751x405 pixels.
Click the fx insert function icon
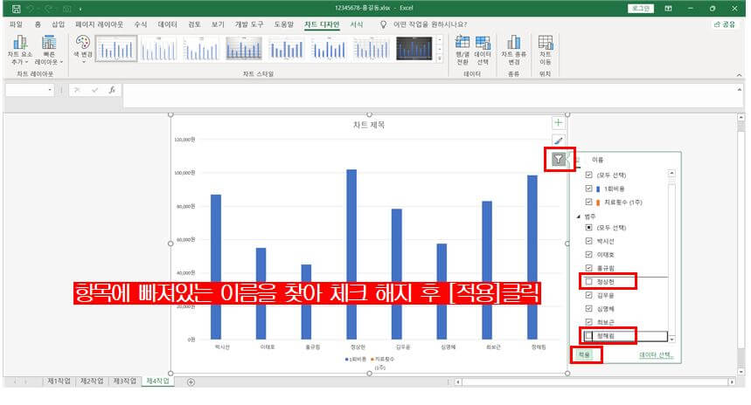(x=112, y=89)
